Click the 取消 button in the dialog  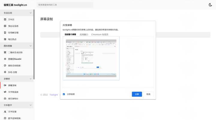coord(148,94)
